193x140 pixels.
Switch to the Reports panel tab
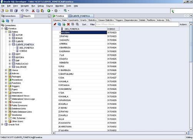point(27,16)
